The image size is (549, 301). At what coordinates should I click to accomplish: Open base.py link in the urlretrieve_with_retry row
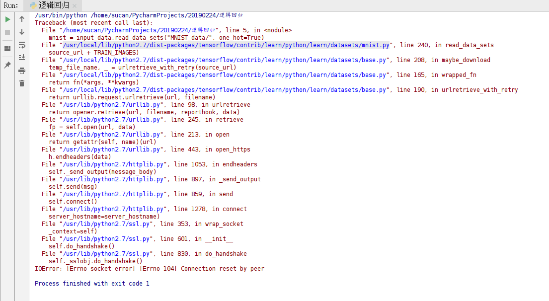pos(224,90)
